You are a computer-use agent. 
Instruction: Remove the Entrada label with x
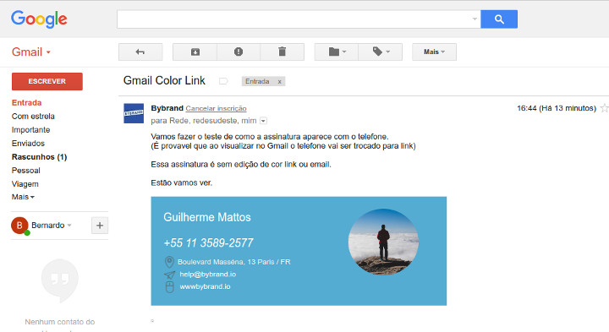point(279,81)
